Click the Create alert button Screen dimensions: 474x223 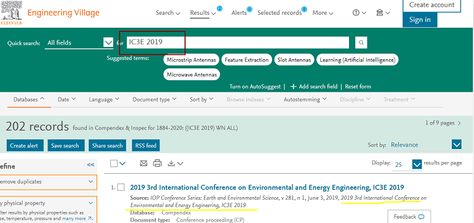[x=25, y=145]
